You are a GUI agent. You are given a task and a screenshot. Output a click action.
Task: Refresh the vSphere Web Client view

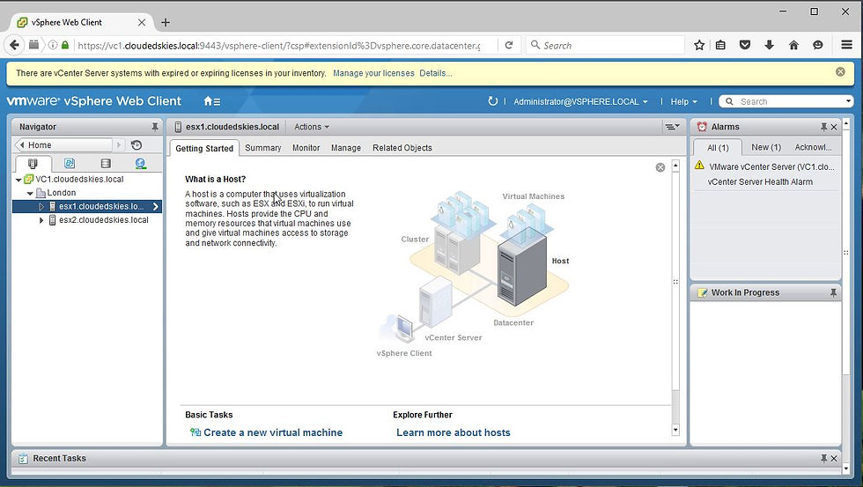(492, 101)
